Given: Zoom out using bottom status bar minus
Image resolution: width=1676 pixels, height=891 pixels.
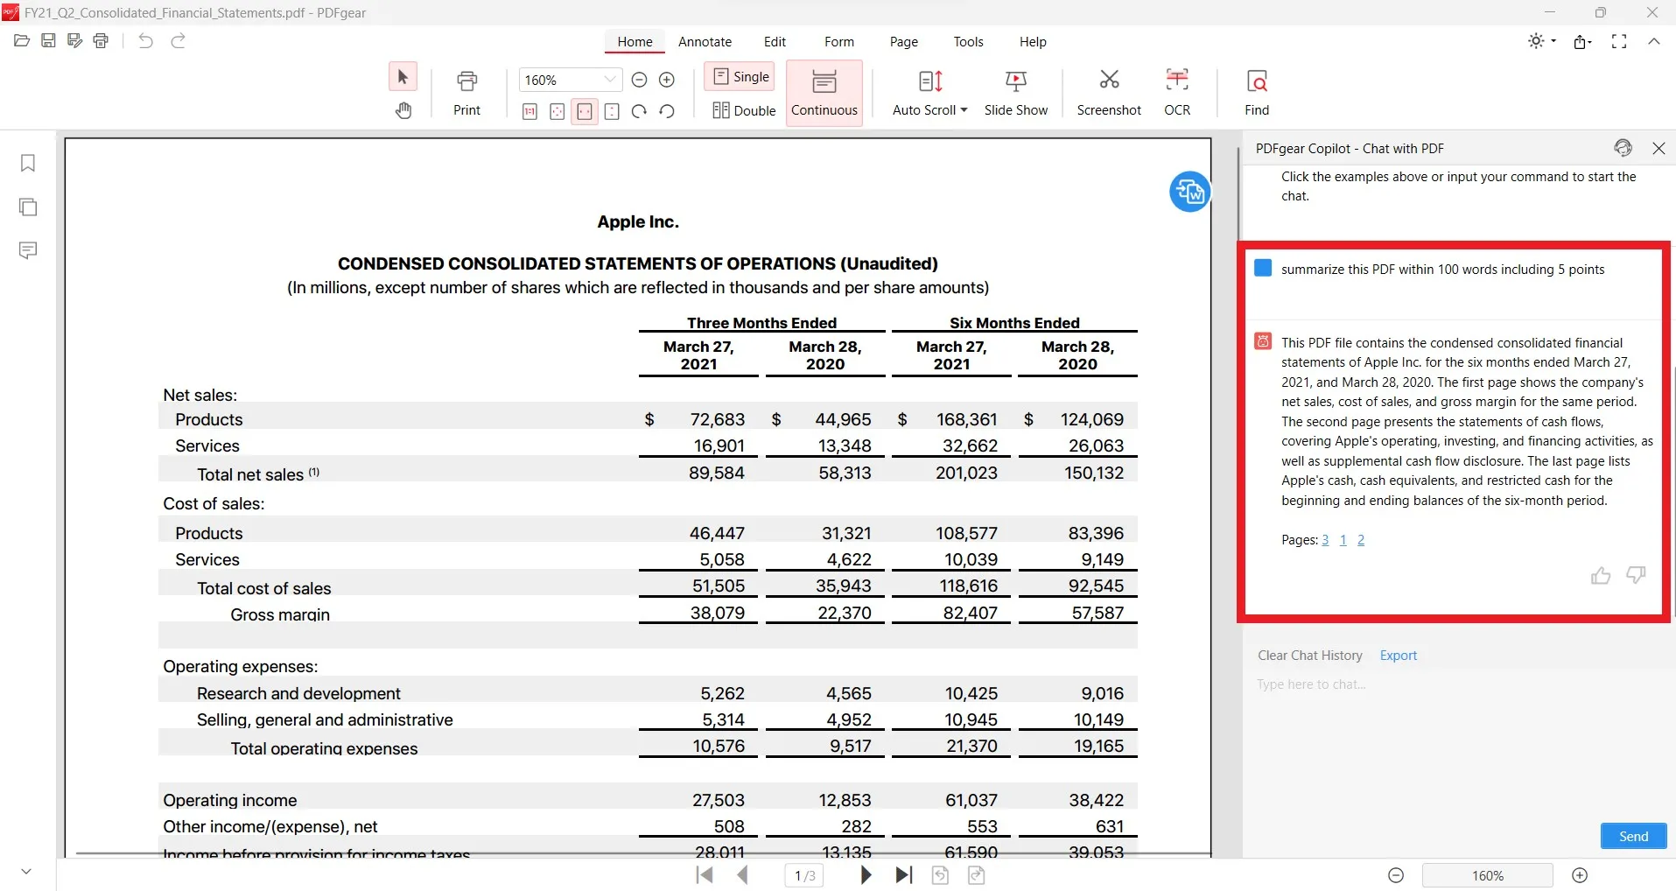Looking at the screenshot, I should [1396, 875].
